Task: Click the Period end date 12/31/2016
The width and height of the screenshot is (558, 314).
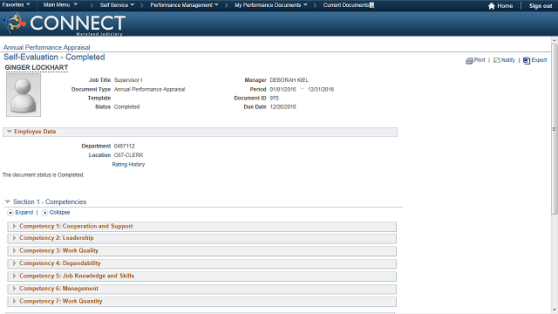Action: (x=321, y=89)
